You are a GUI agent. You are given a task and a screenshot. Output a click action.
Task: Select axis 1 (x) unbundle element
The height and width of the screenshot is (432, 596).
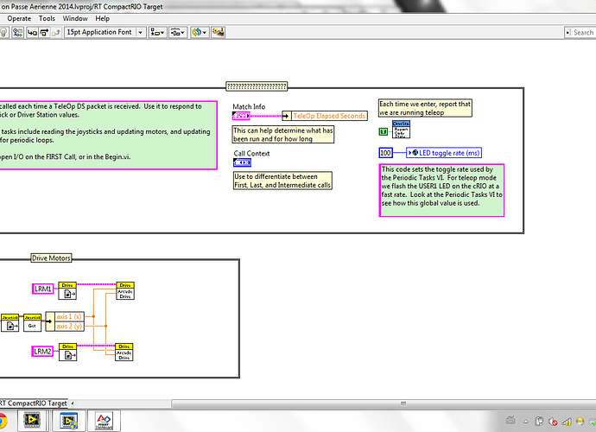coord(69,316)
